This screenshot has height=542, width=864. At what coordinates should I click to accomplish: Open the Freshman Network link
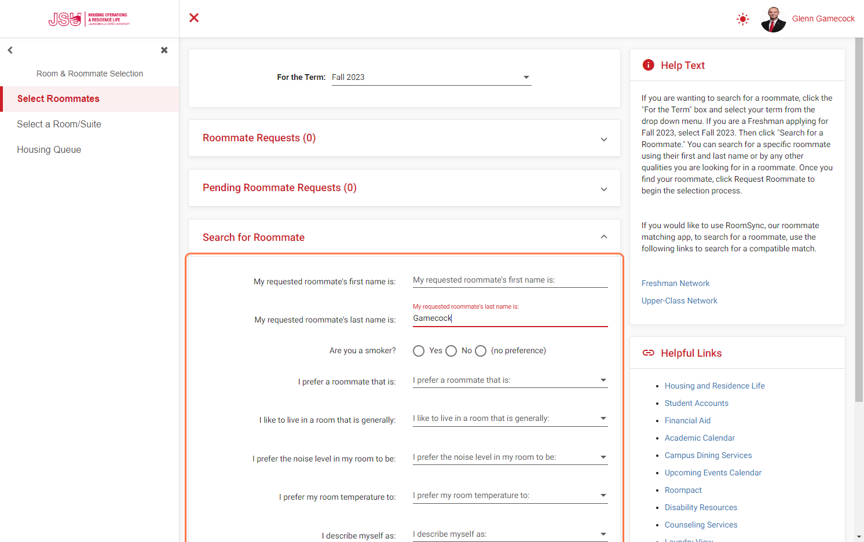(675, 283)
